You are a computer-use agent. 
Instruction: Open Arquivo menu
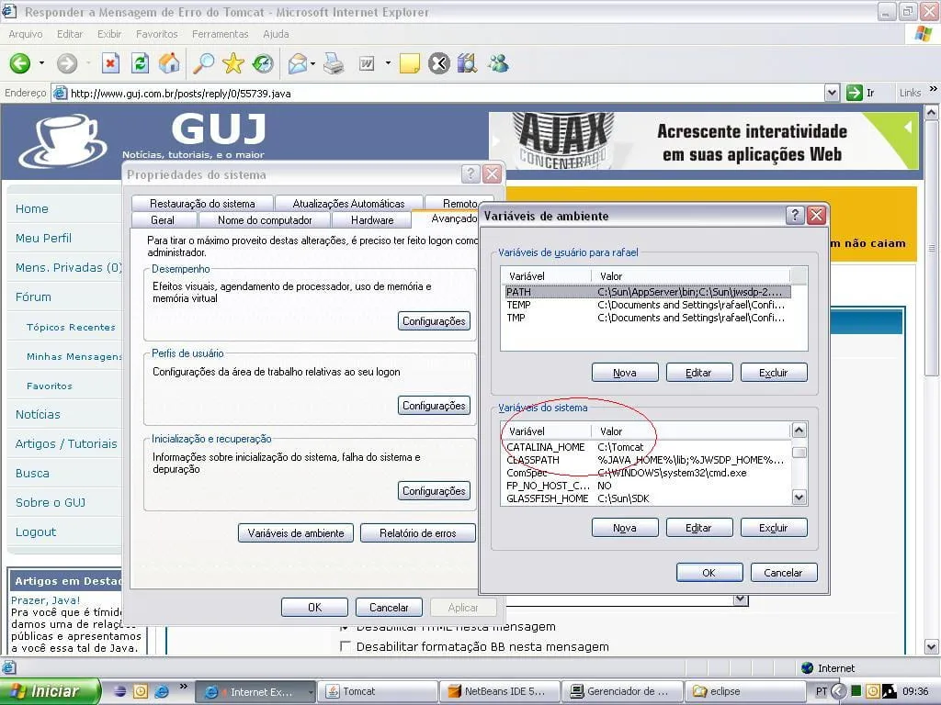[x=25, y=34]
